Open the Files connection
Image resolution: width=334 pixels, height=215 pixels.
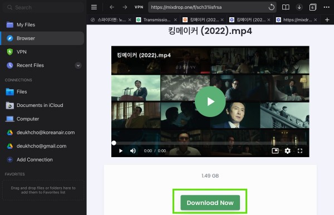tap(43, 92)
